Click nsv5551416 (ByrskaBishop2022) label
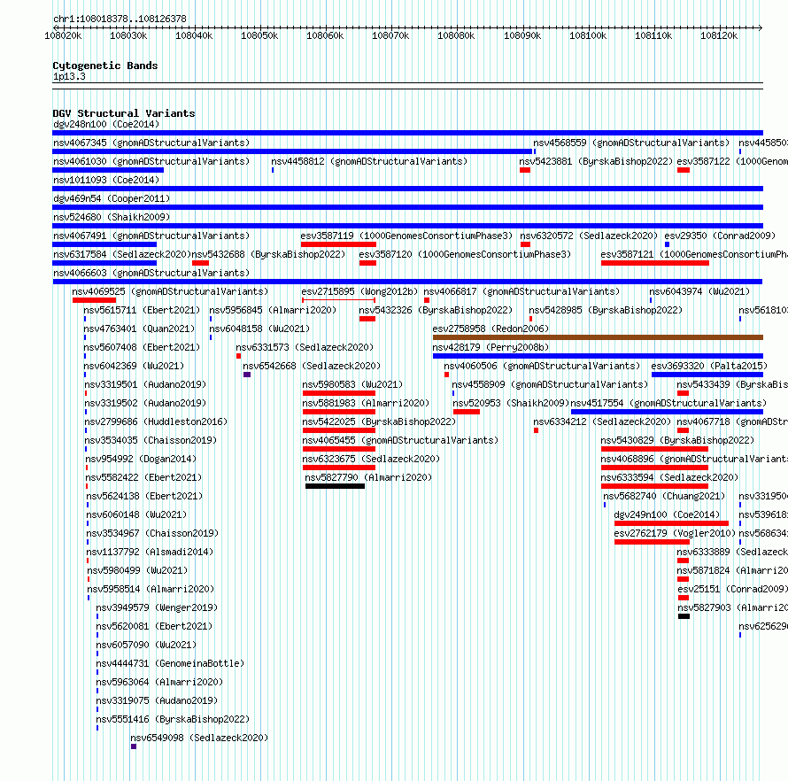Image resolution: width=788 pixels, height=781 pixels. click(173, 719)
